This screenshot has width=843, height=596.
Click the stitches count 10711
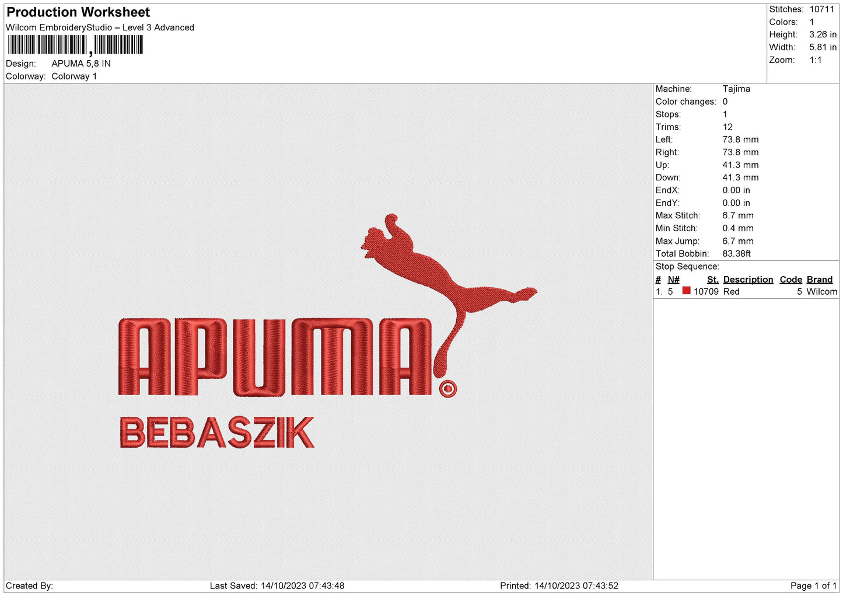821,9
